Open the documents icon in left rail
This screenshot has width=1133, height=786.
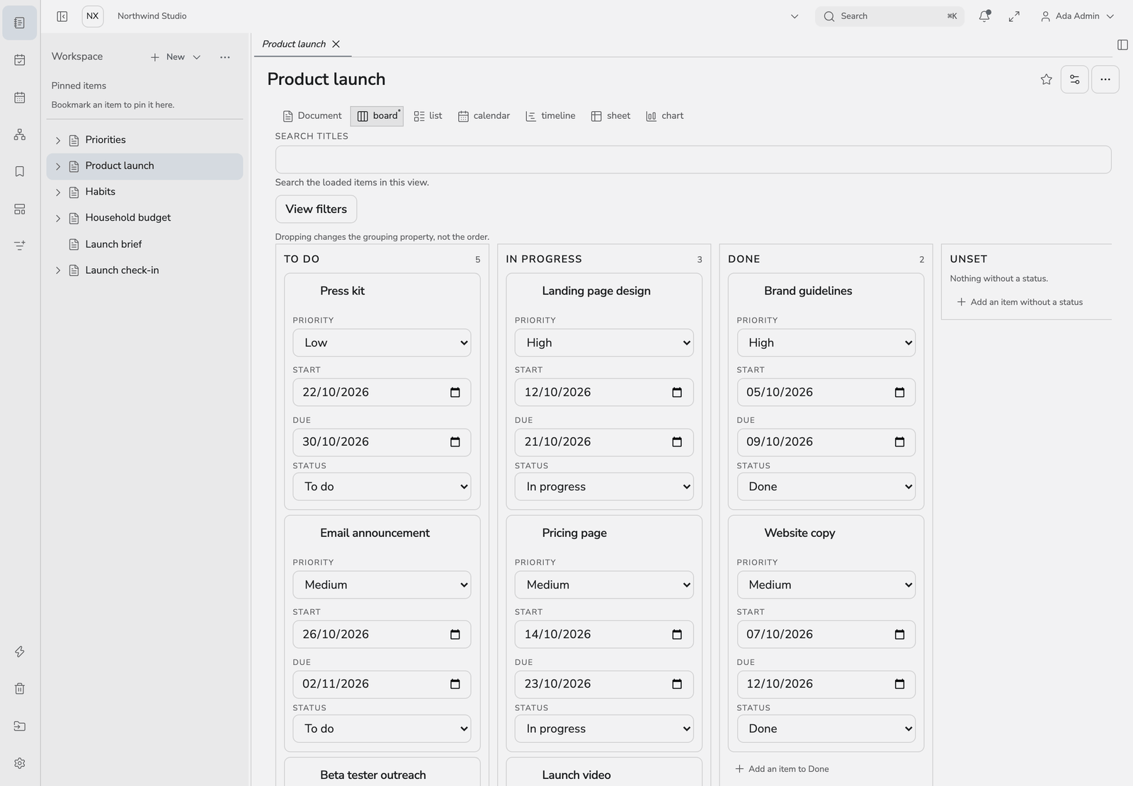[20, 23]
